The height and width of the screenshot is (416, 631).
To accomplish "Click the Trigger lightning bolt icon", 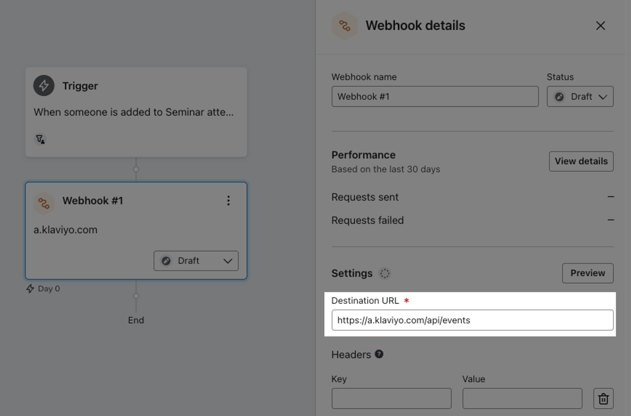I will coord(44,85).
